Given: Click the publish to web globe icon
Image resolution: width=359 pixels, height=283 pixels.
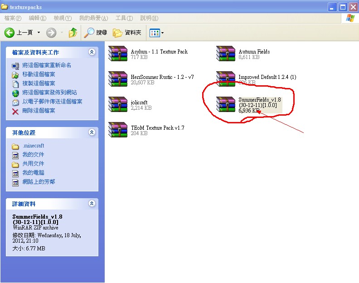Looking at the screenshot, I should click(15, 93).
